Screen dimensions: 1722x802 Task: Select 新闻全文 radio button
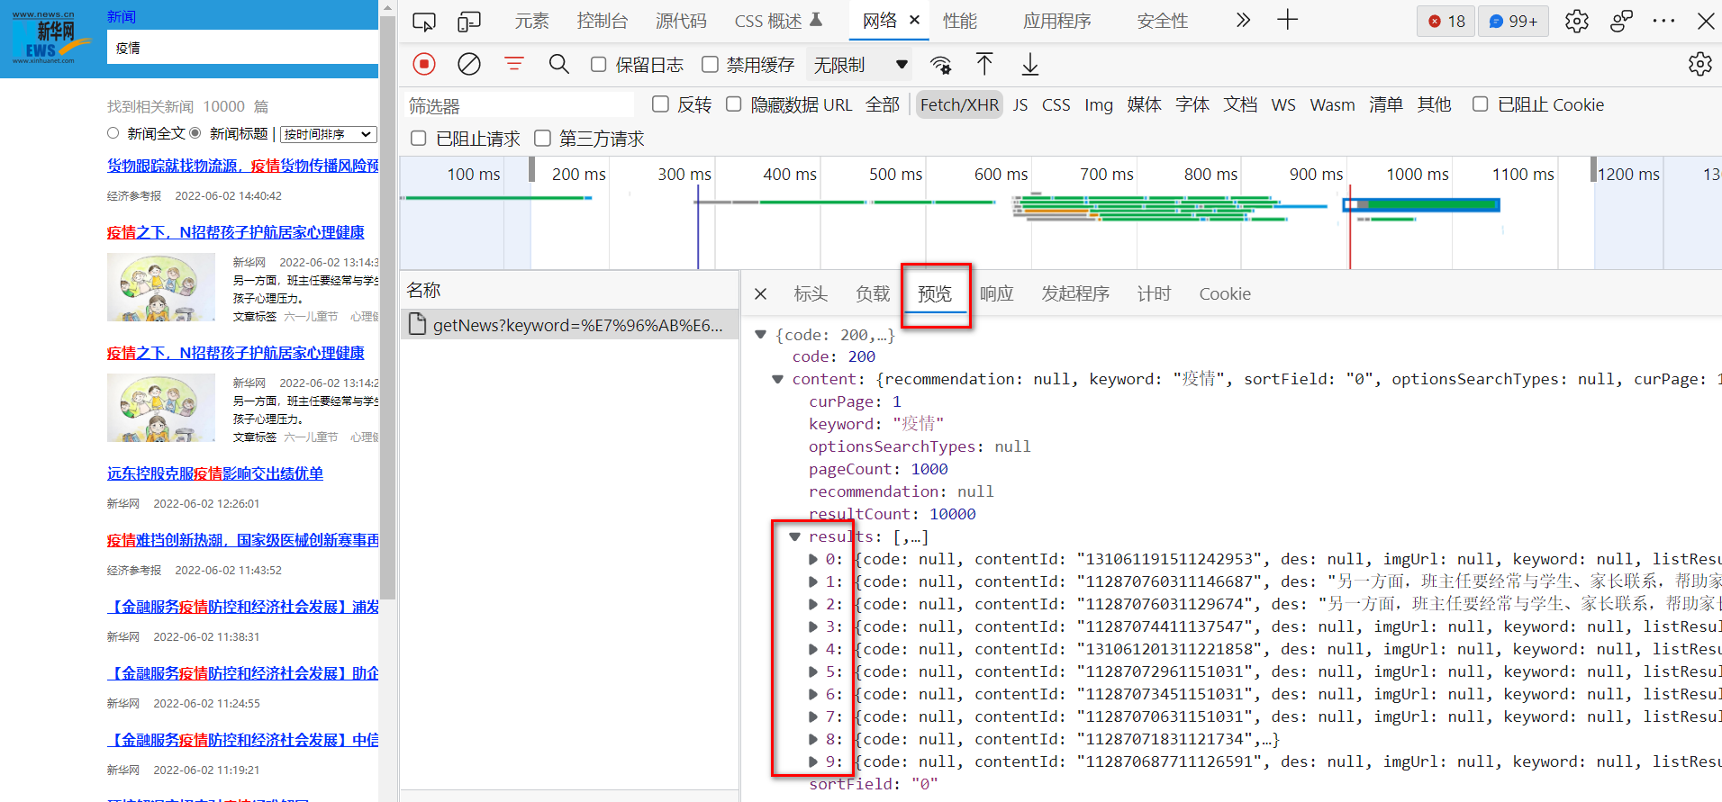(113, 133)
